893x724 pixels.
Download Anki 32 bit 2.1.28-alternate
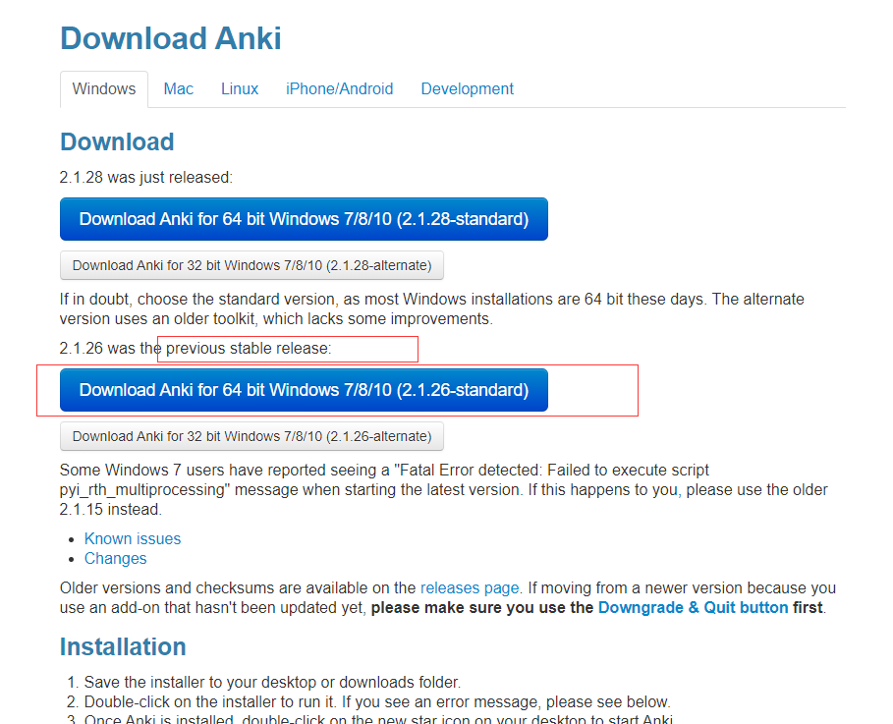(x=251, y=265)
